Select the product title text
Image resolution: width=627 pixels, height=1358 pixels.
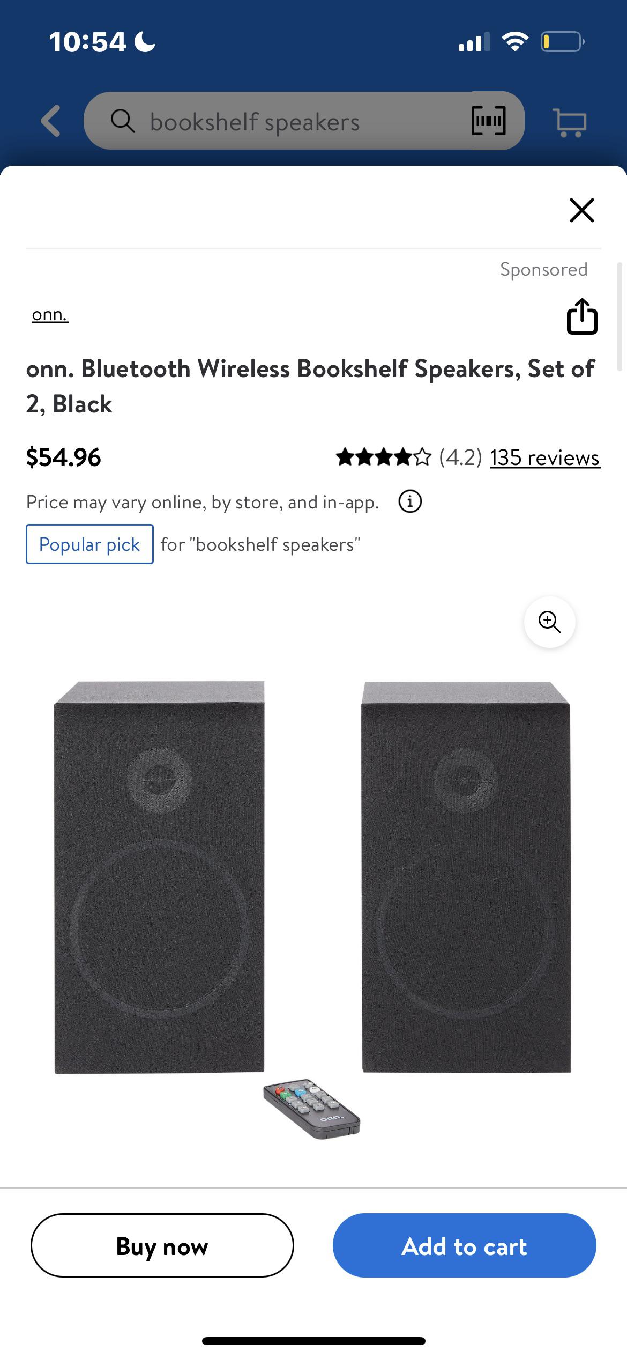(311, 386)
